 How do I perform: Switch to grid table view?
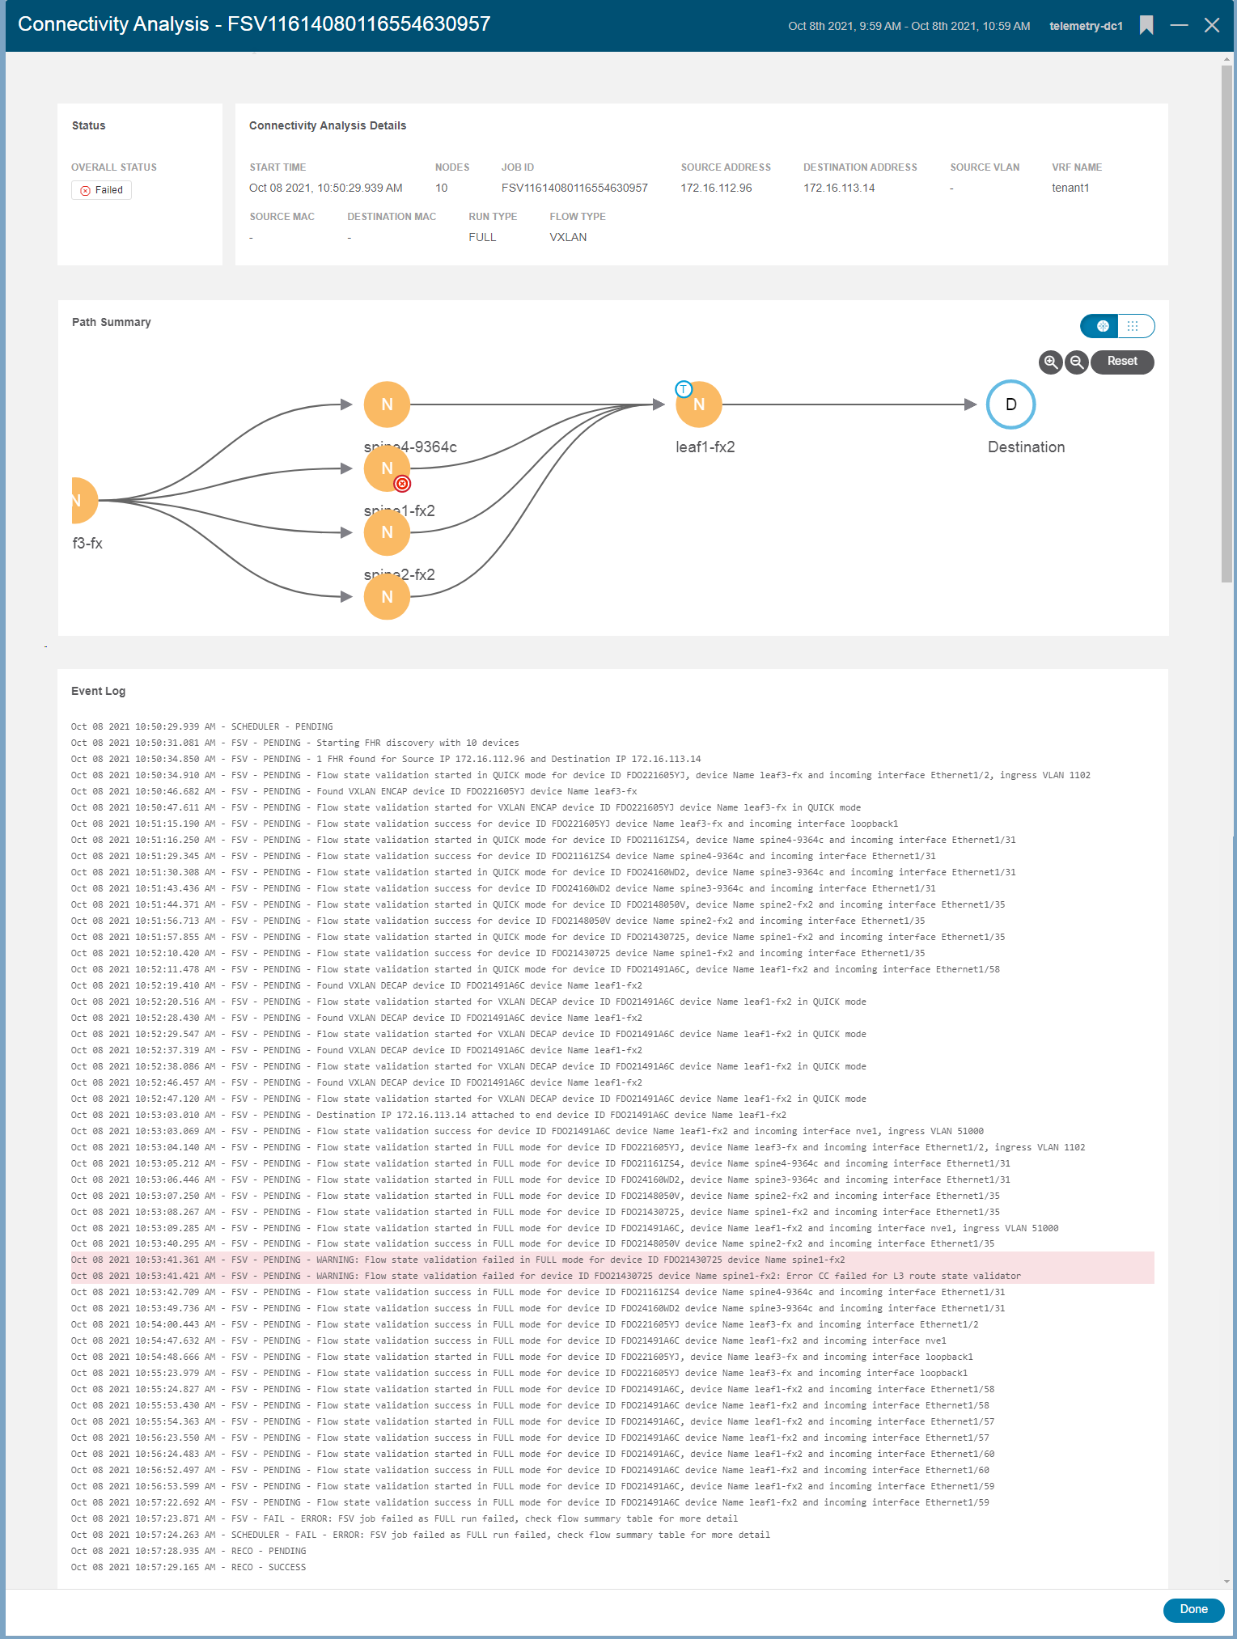[x=1133, y=326]
